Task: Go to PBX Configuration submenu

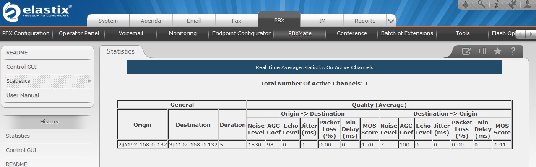Action: click(26, 33)
